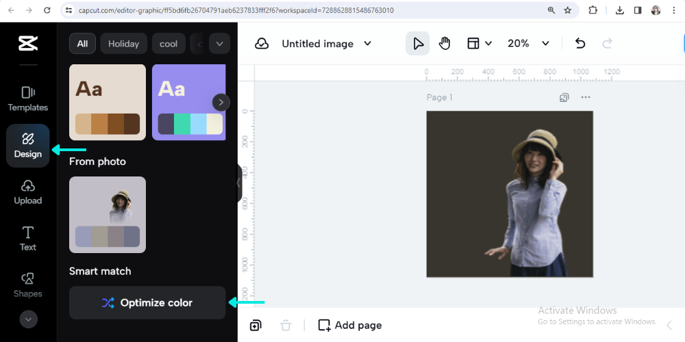Collapse the left design panel handle

(238, 183)
